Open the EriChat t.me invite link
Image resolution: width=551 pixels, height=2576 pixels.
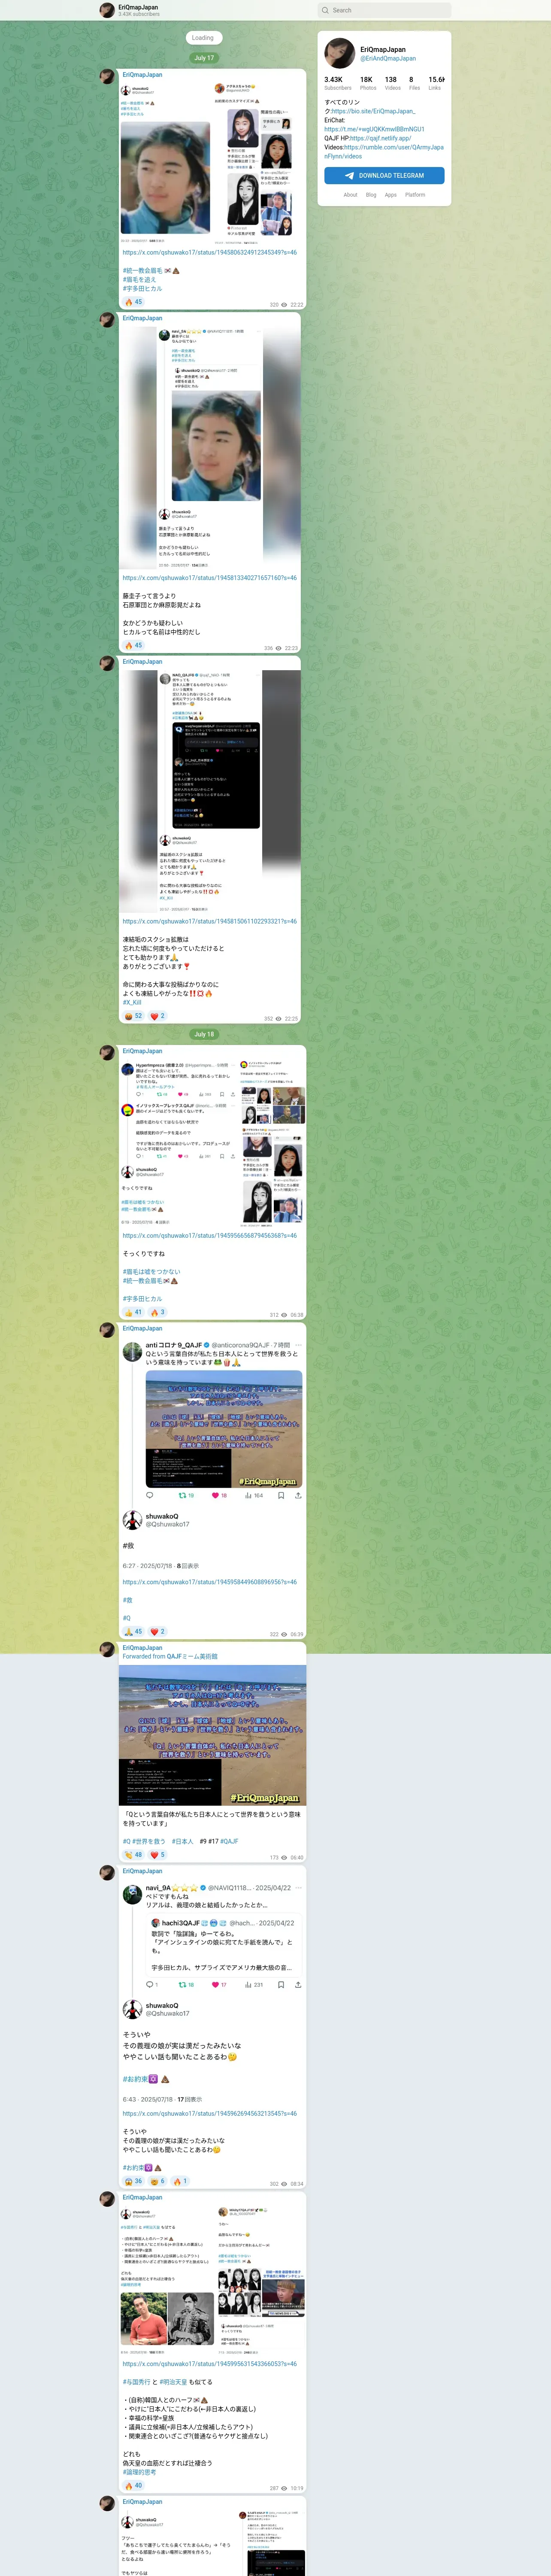(x=374, y=129)
